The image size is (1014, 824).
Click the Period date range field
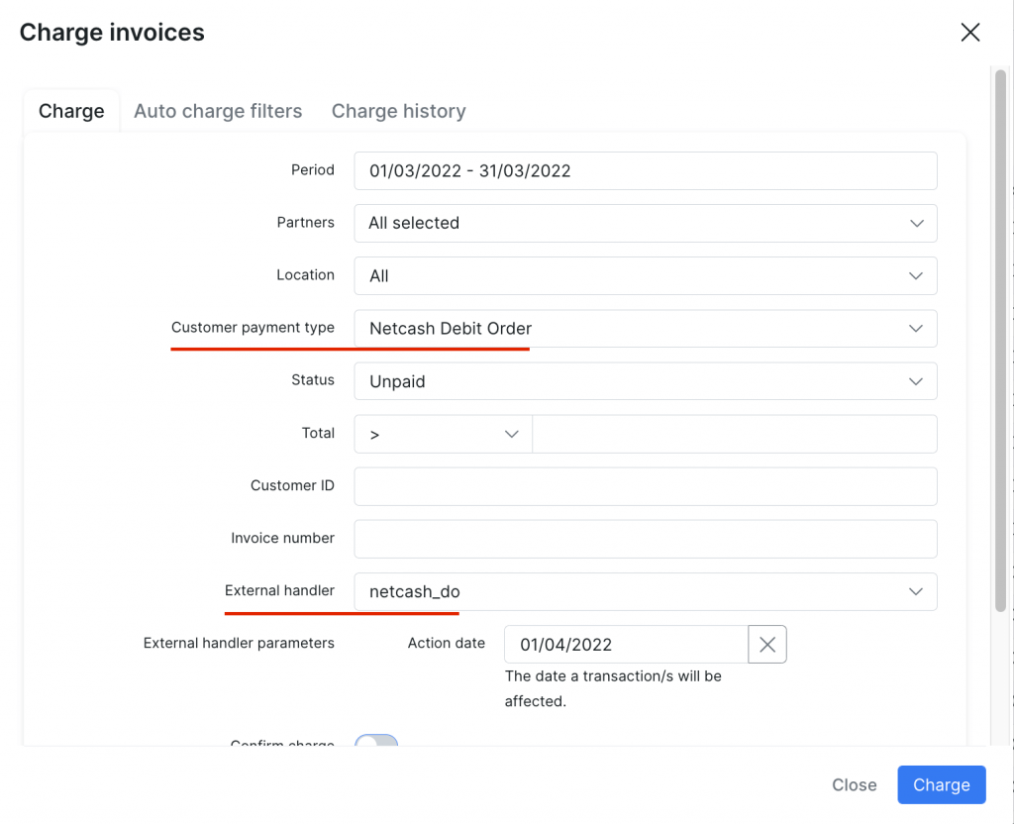click(644, 170)
